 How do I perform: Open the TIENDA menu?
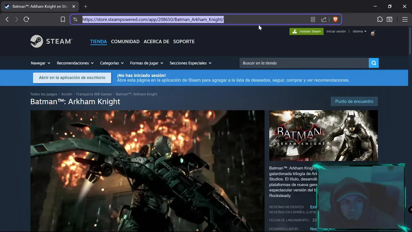pyautogui.click(x=98, y=42)
